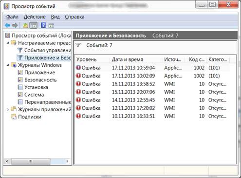The image size is (241, 178).
Task: Click error icon for 16.11.2013 13:58:52 event
Action: pyautogui.click(x=78, y=84)
